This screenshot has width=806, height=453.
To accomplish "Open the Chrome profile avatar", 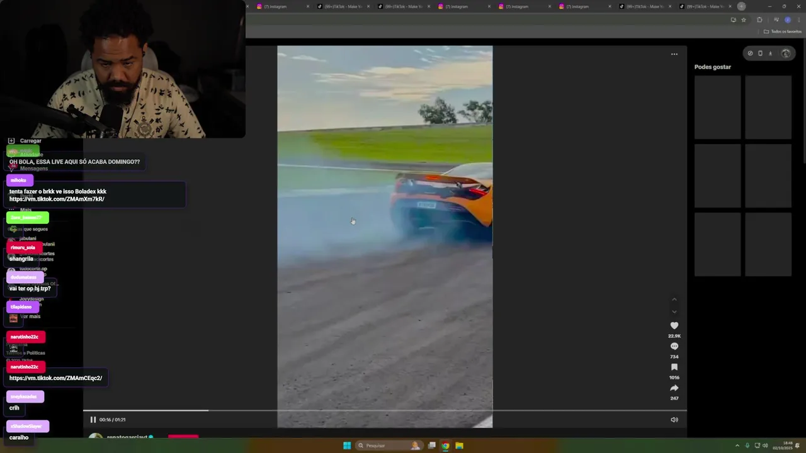I will click(x=787, y=20).
